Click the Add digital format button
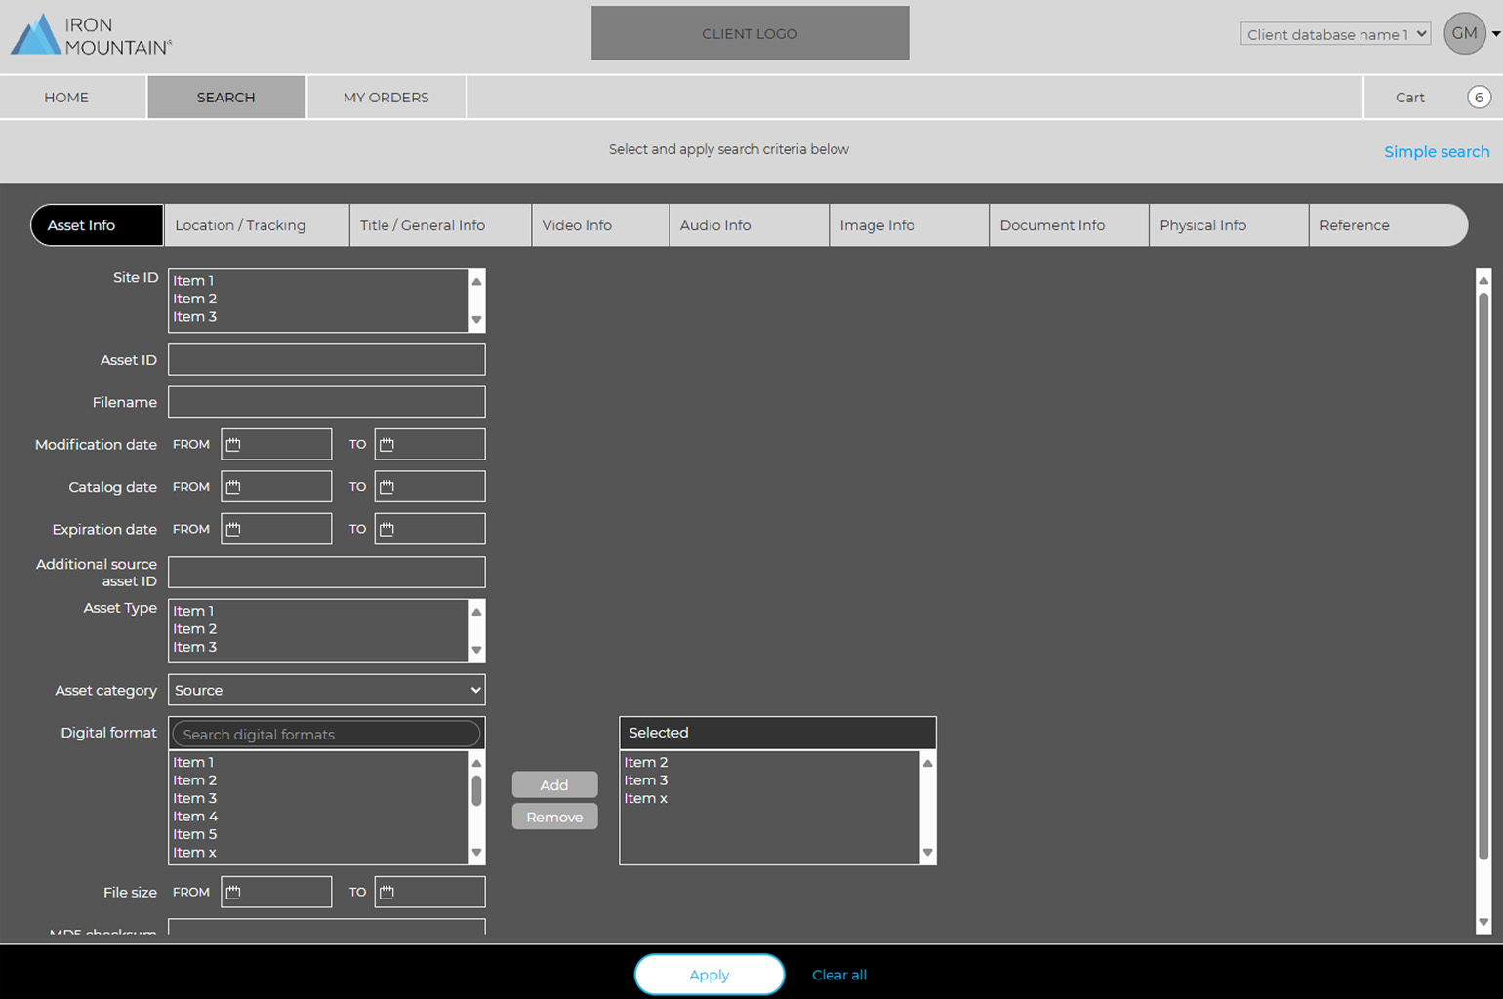Screen dimensions: 1503x999 554,785
